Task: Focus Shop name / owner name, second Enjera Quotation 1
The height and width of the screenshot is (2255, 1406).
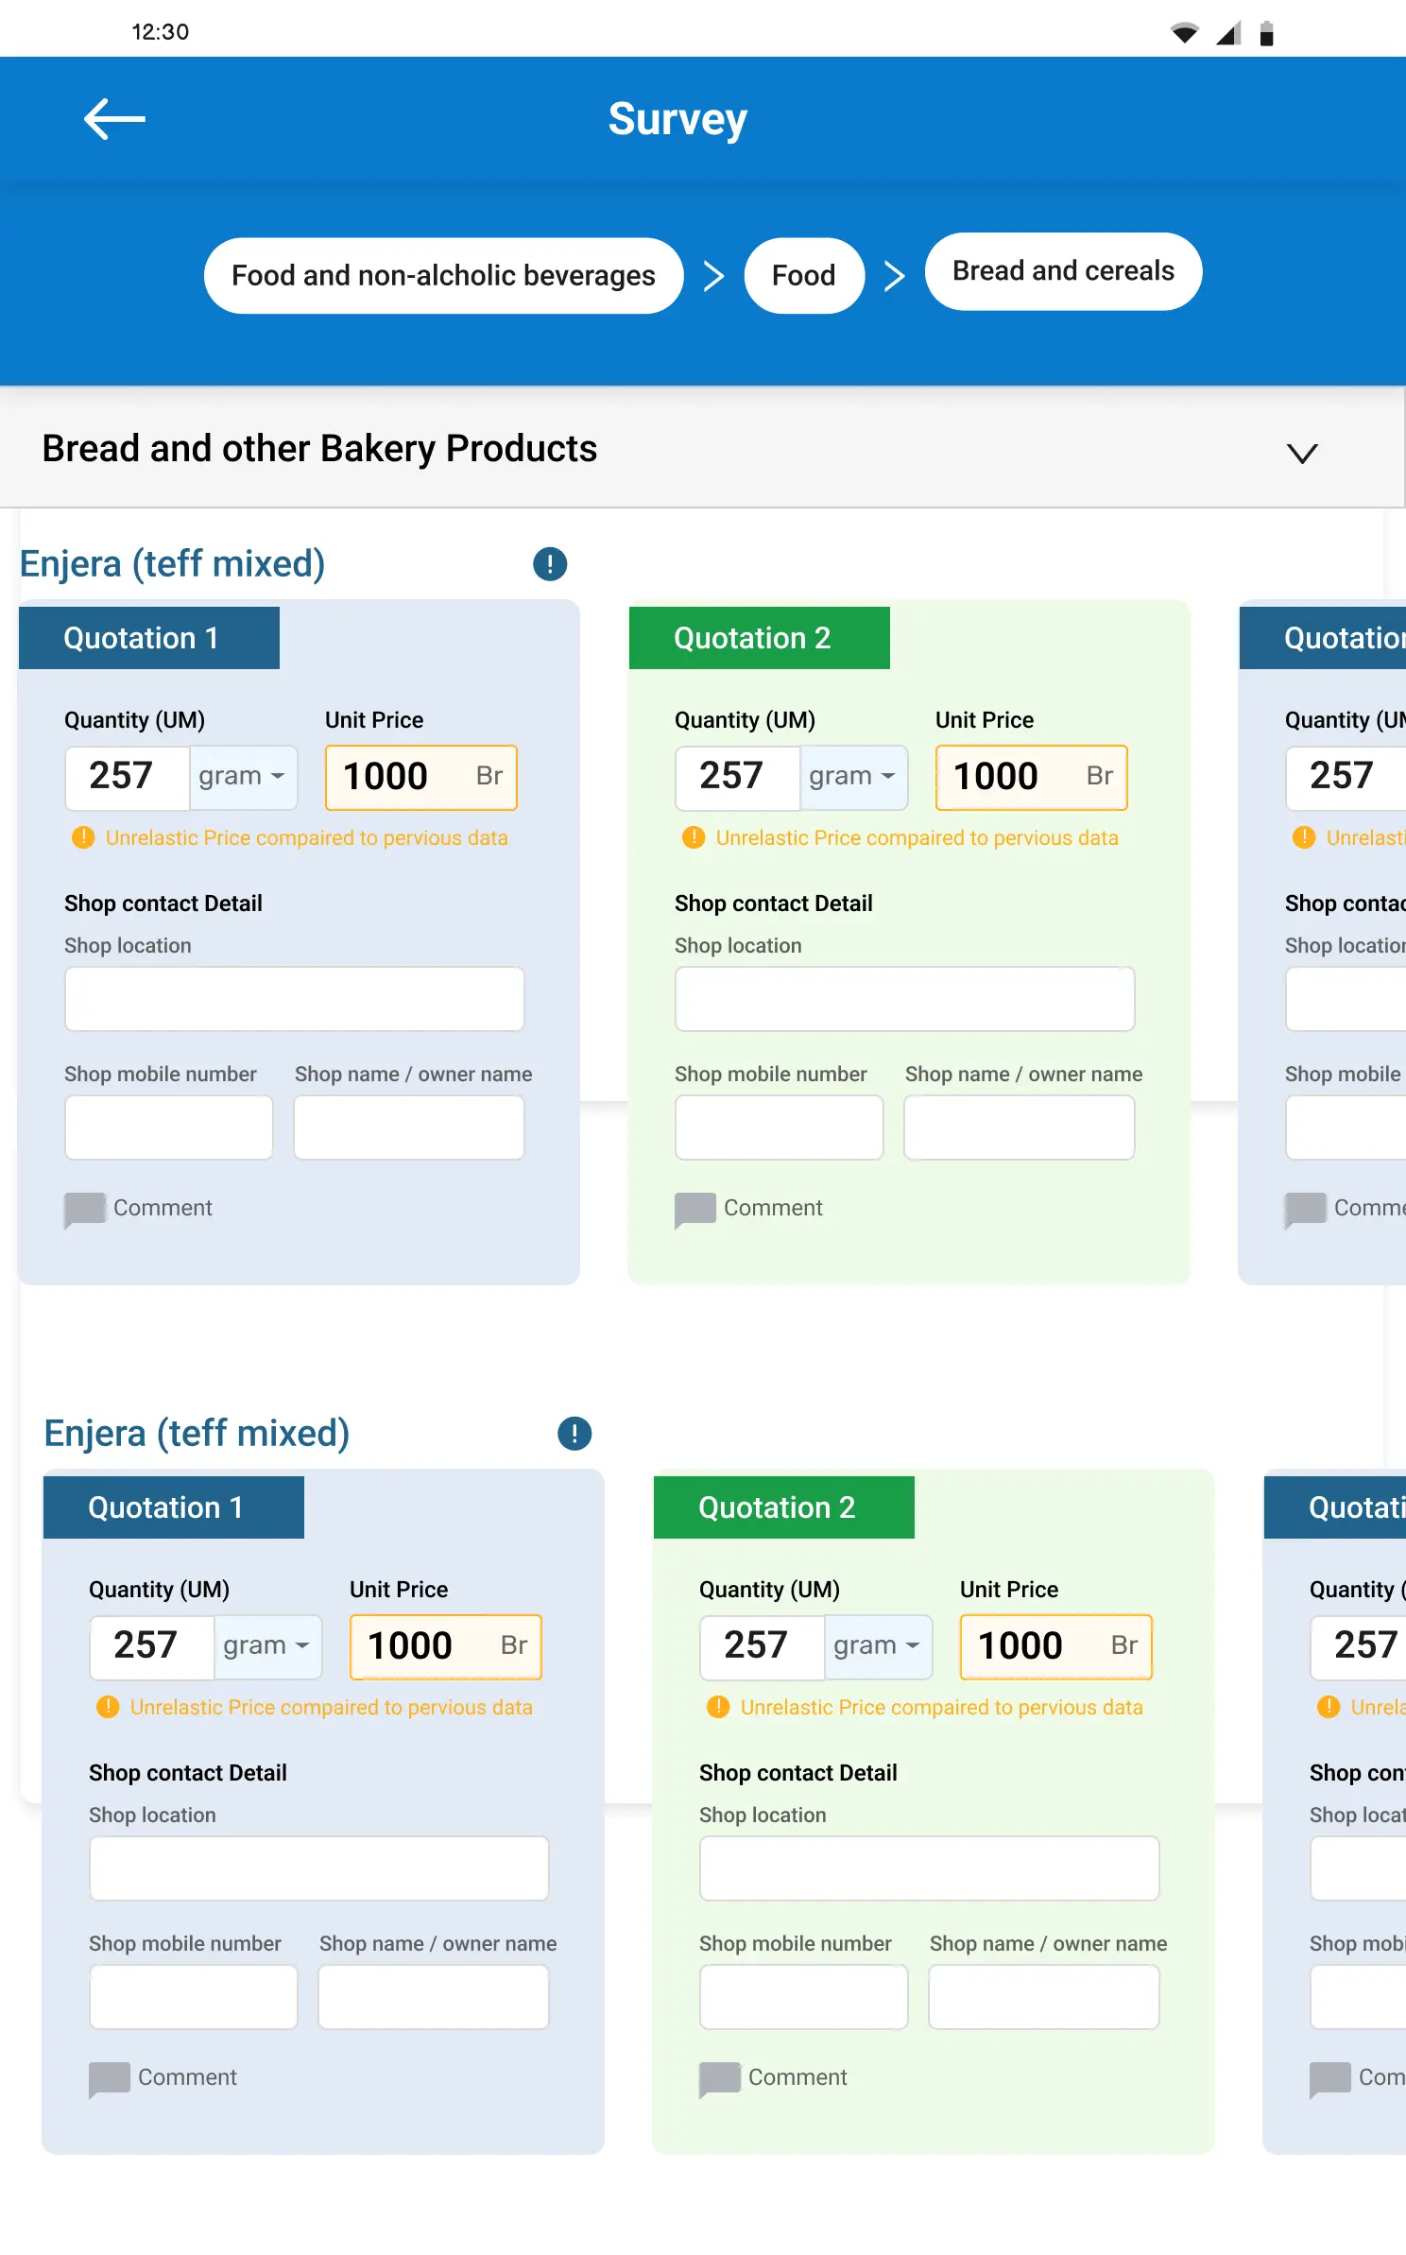Action: [434, 1997]
